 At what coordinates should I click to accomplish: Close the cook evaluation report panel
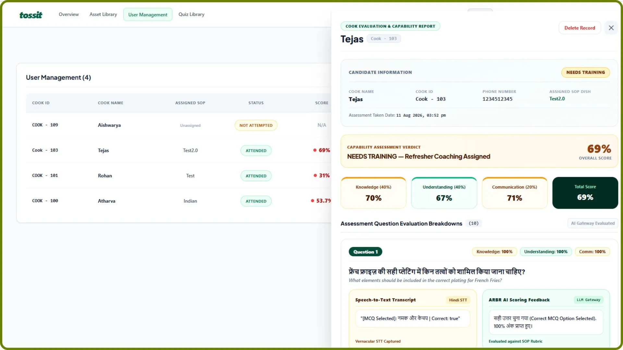pyautogui.click(x=611, y=28)
